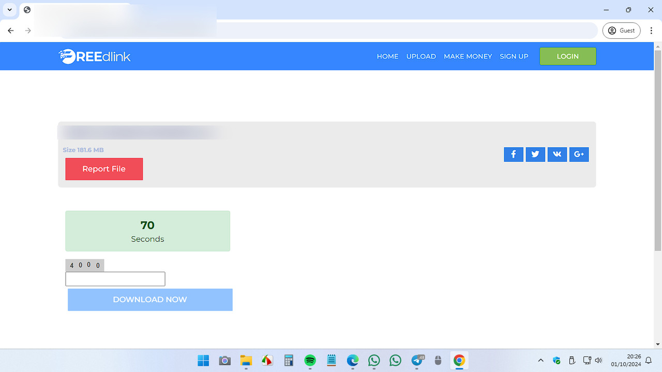662x372 pixels.
Task: Focus the captcha code input field
Action: pyautogui.click(x=115, y=279)
